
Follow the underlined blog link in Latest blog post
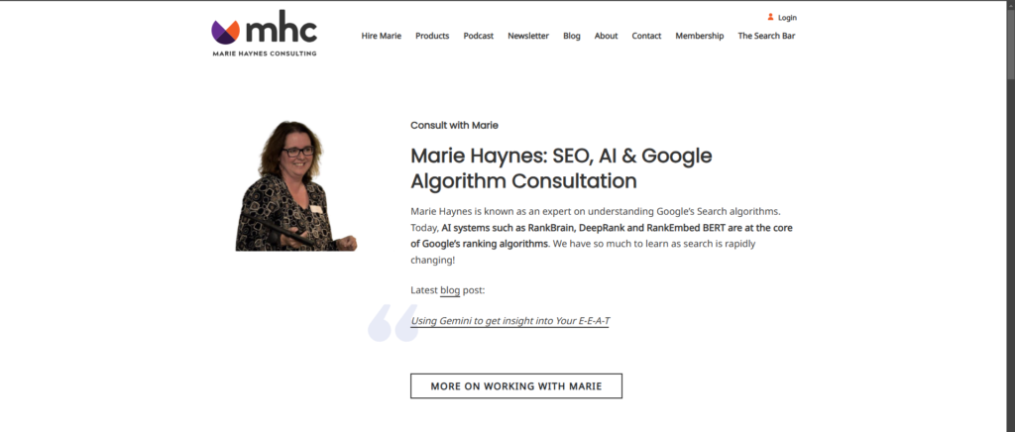[450, 290]
